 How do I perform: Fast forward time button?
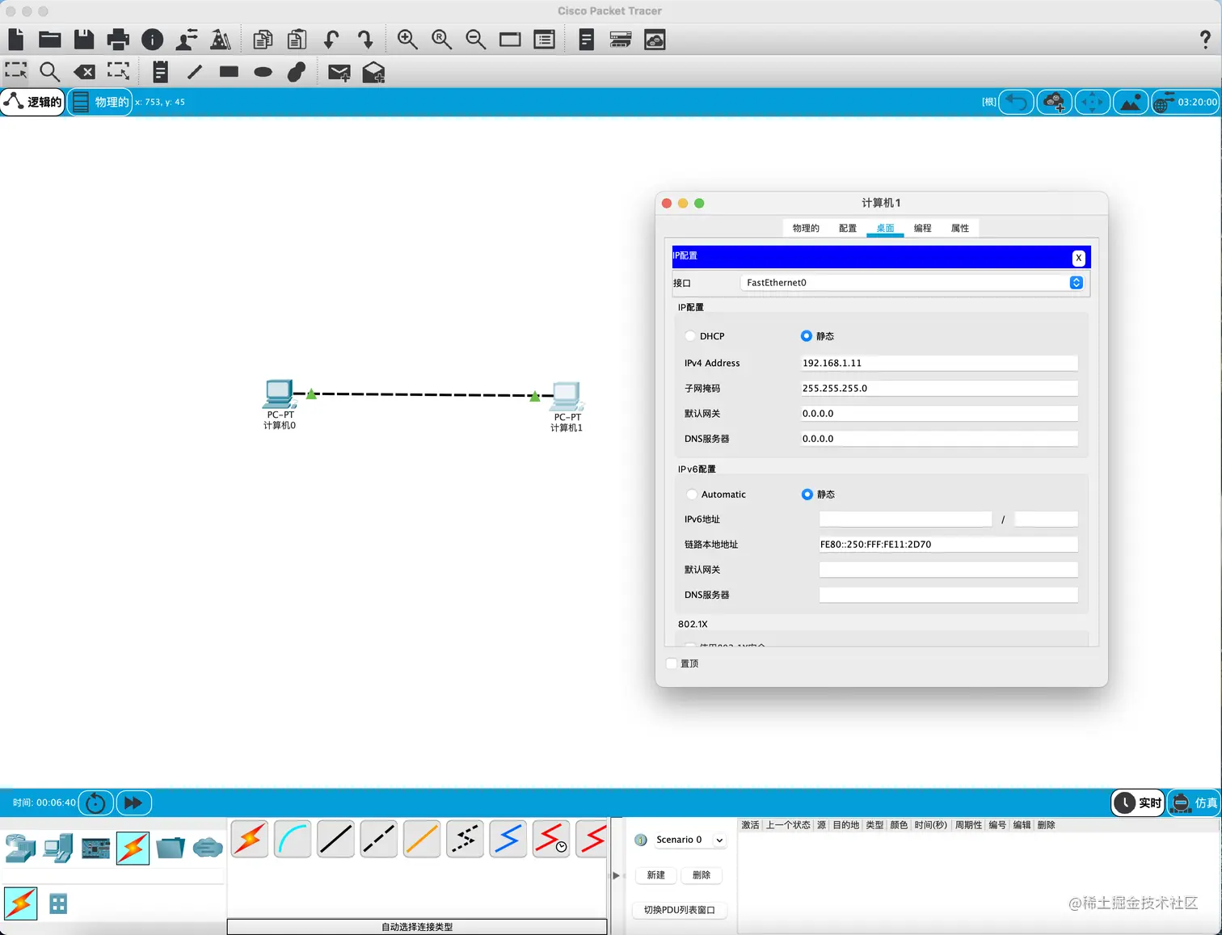[x=134, y=802]
